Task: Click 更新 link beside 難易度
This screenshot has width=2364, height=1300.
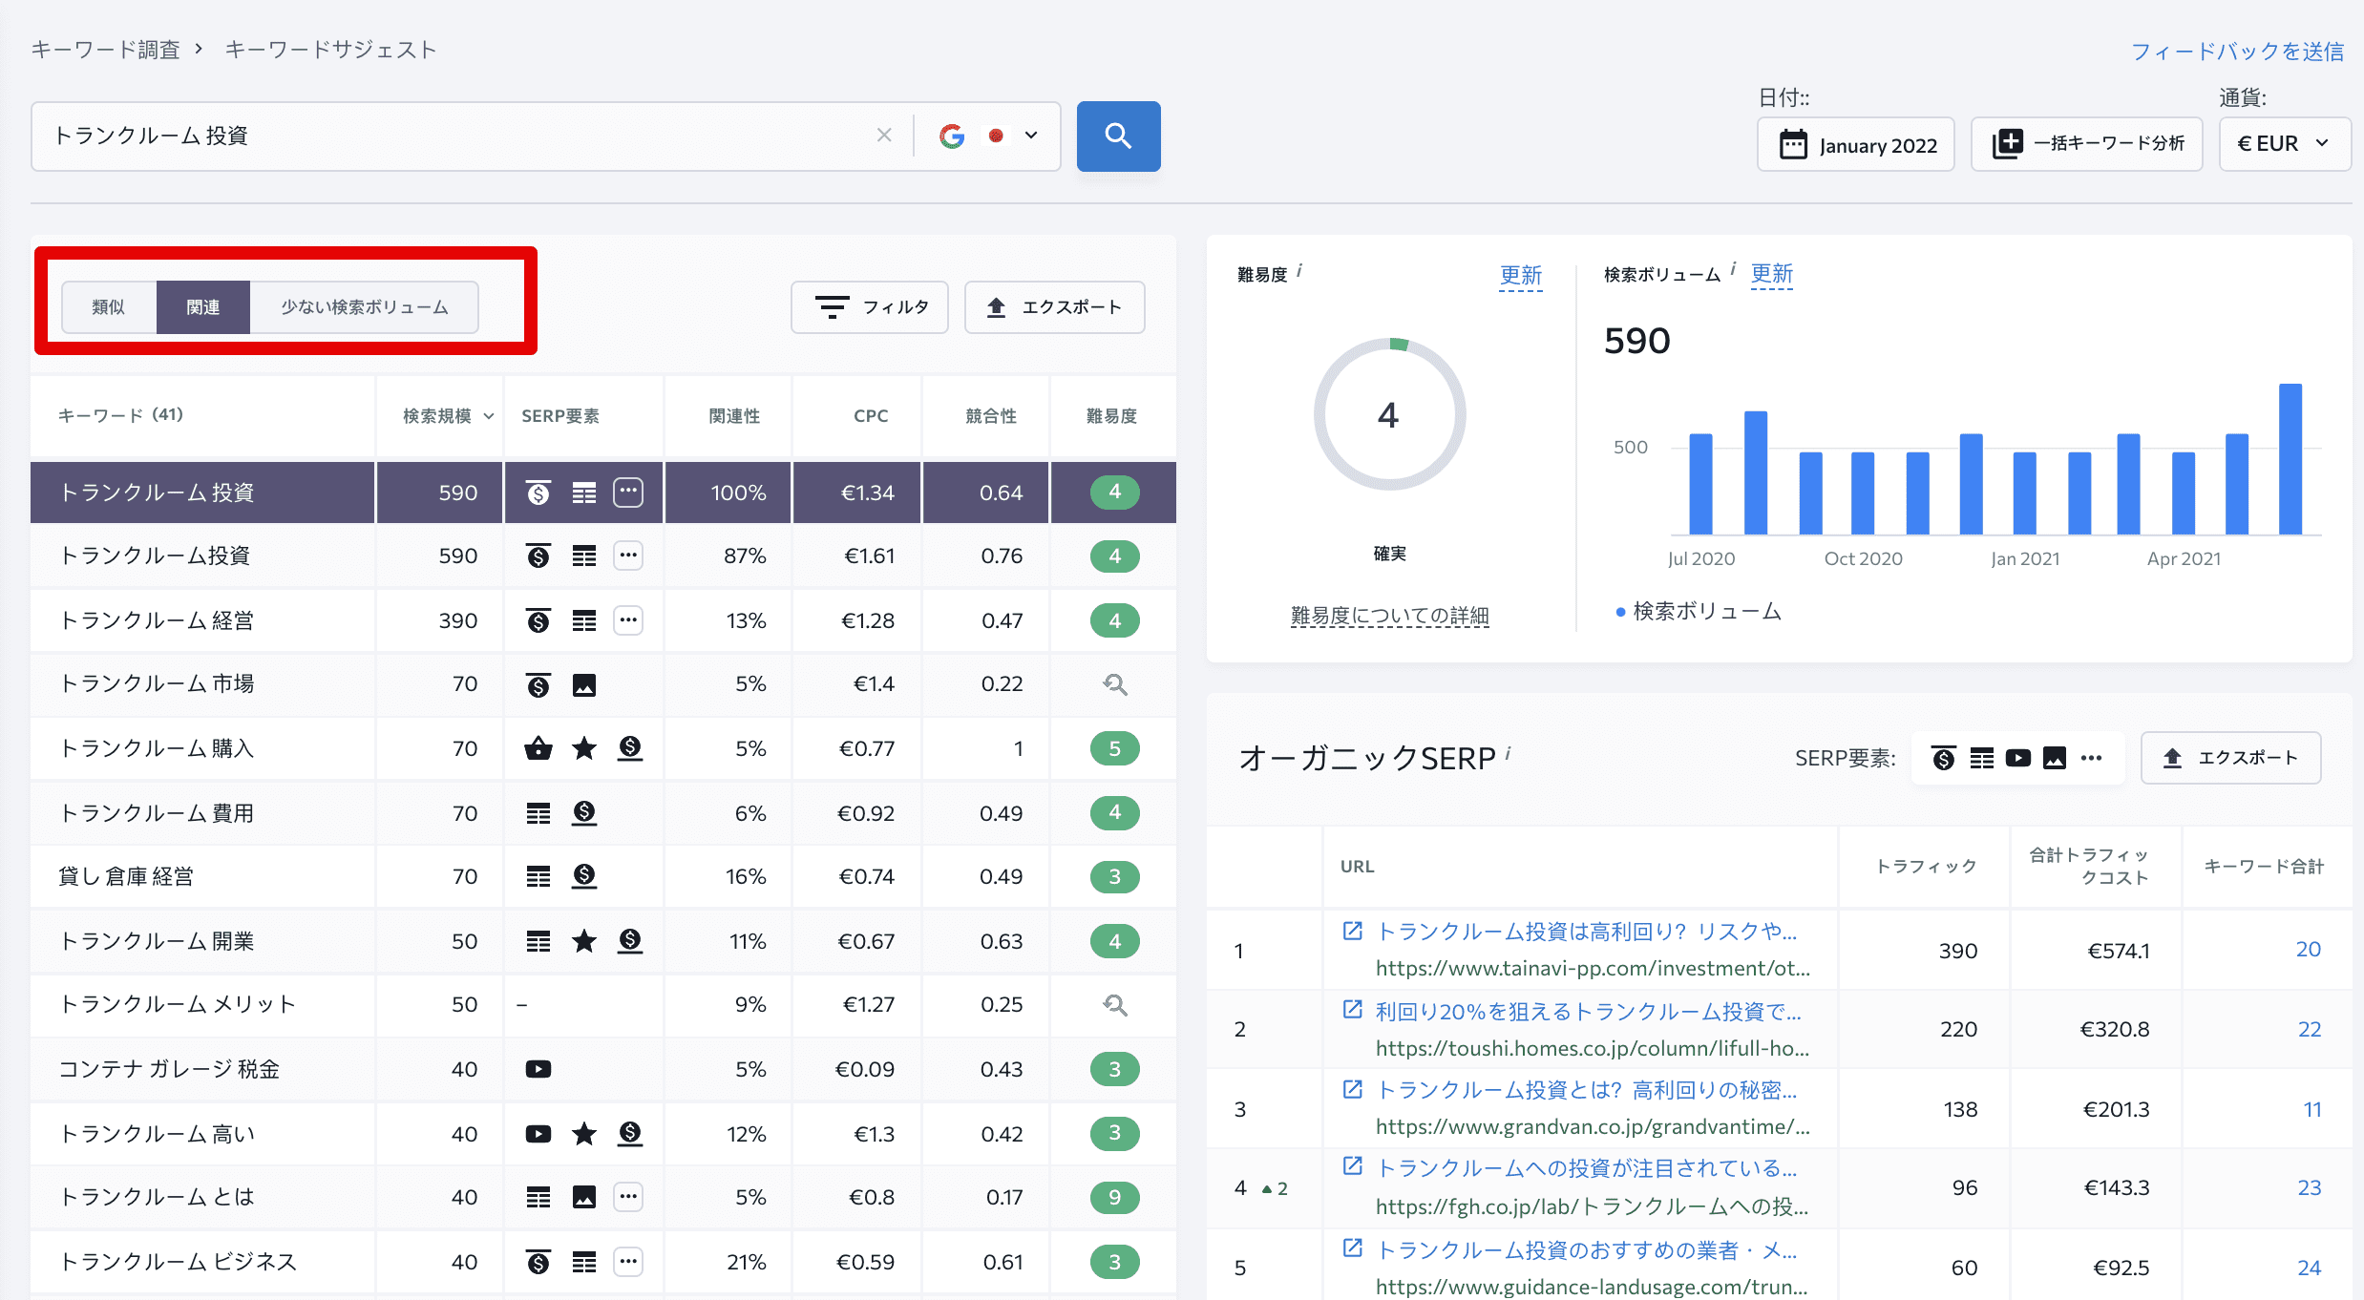Action: (1521, 276)
